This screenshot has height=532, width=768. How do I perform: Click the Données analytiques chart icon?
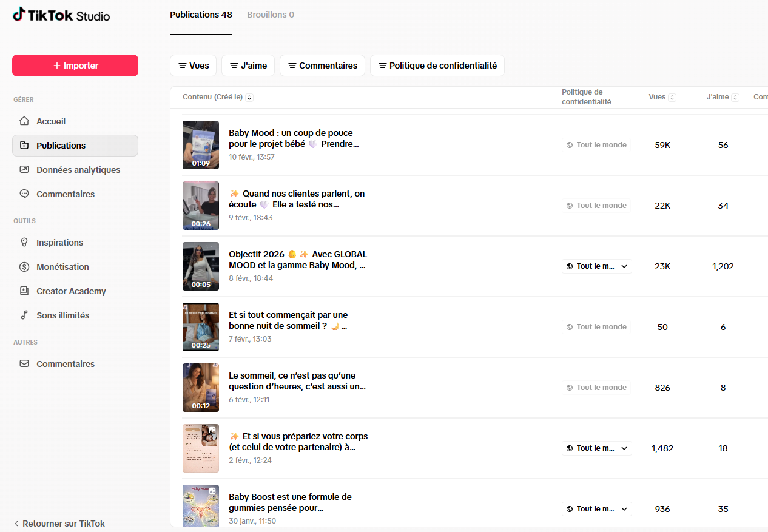24,170
